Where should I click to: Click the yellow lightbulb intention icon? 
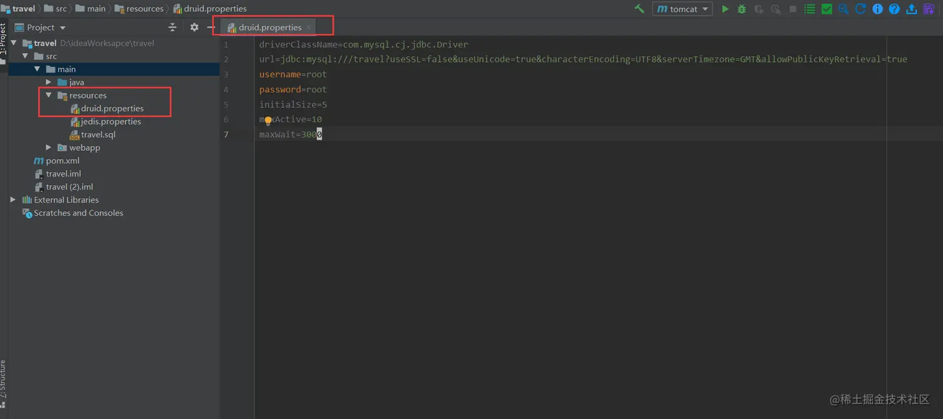(268, 120)
